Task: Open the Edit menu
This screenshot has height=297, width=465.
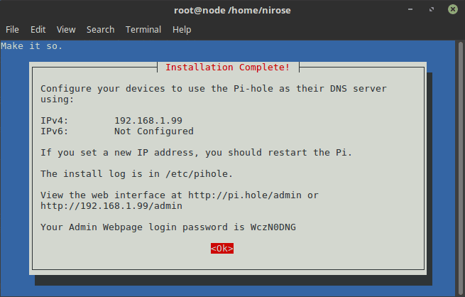Action: point(38,30)
